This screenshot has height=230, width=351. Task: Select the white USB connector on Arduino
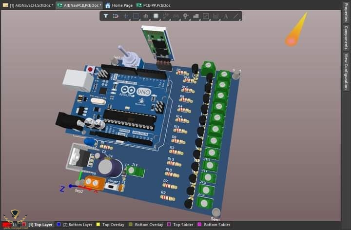coord(77,80)
